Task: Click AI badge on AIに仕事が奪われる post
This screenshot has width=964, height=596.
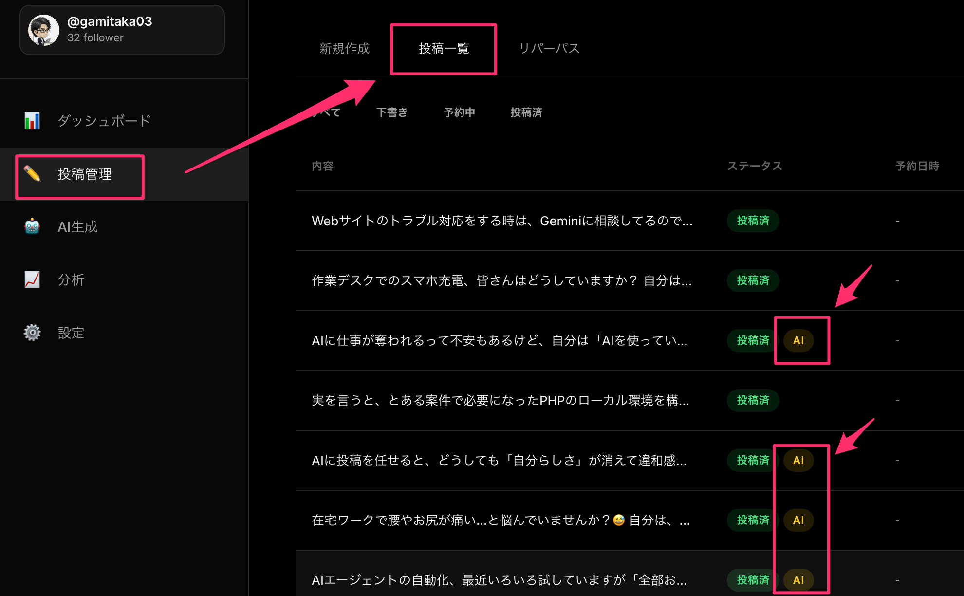Action: 798,340
